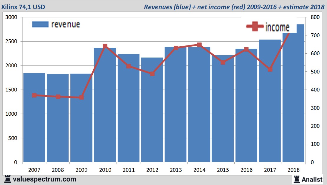Click the 2007 income data point

tap(34, 95)
